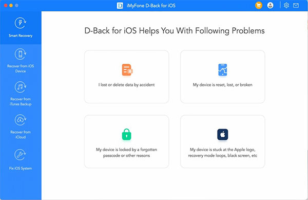
Task: Select the Recover from iOS Device icon
Action: pos(21,54)
